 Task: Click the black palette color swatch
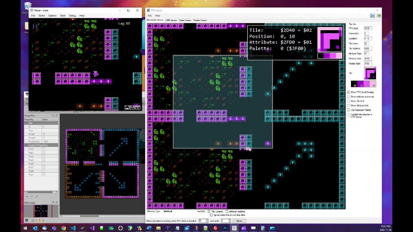[x=354, y=84]
